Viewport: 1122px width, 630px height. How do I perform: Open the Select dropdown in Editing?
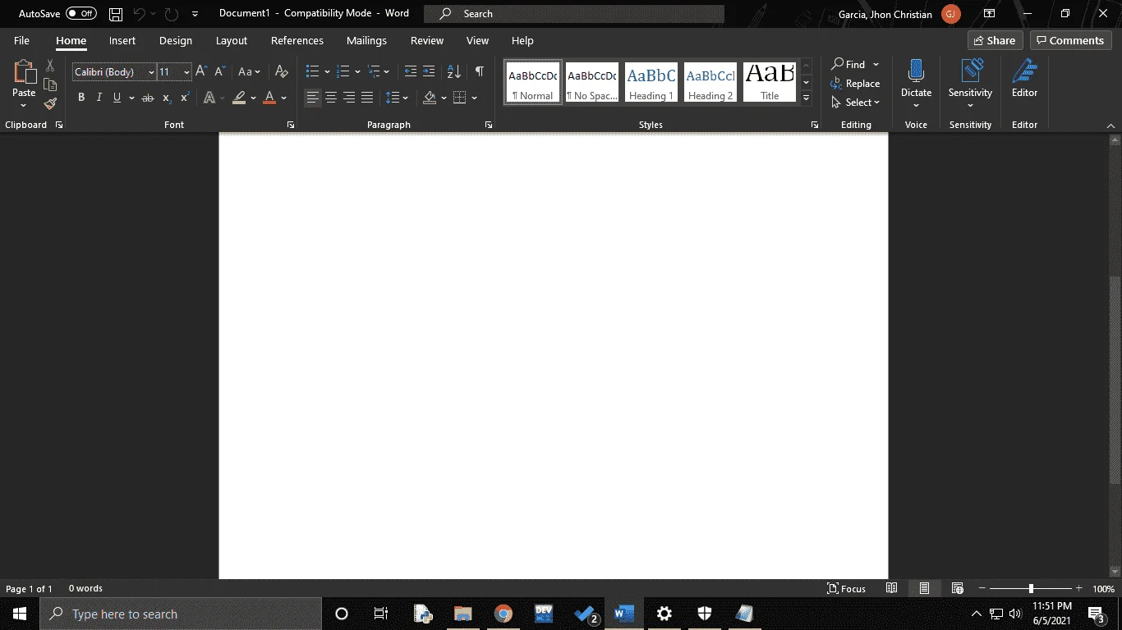pos(856,103)
